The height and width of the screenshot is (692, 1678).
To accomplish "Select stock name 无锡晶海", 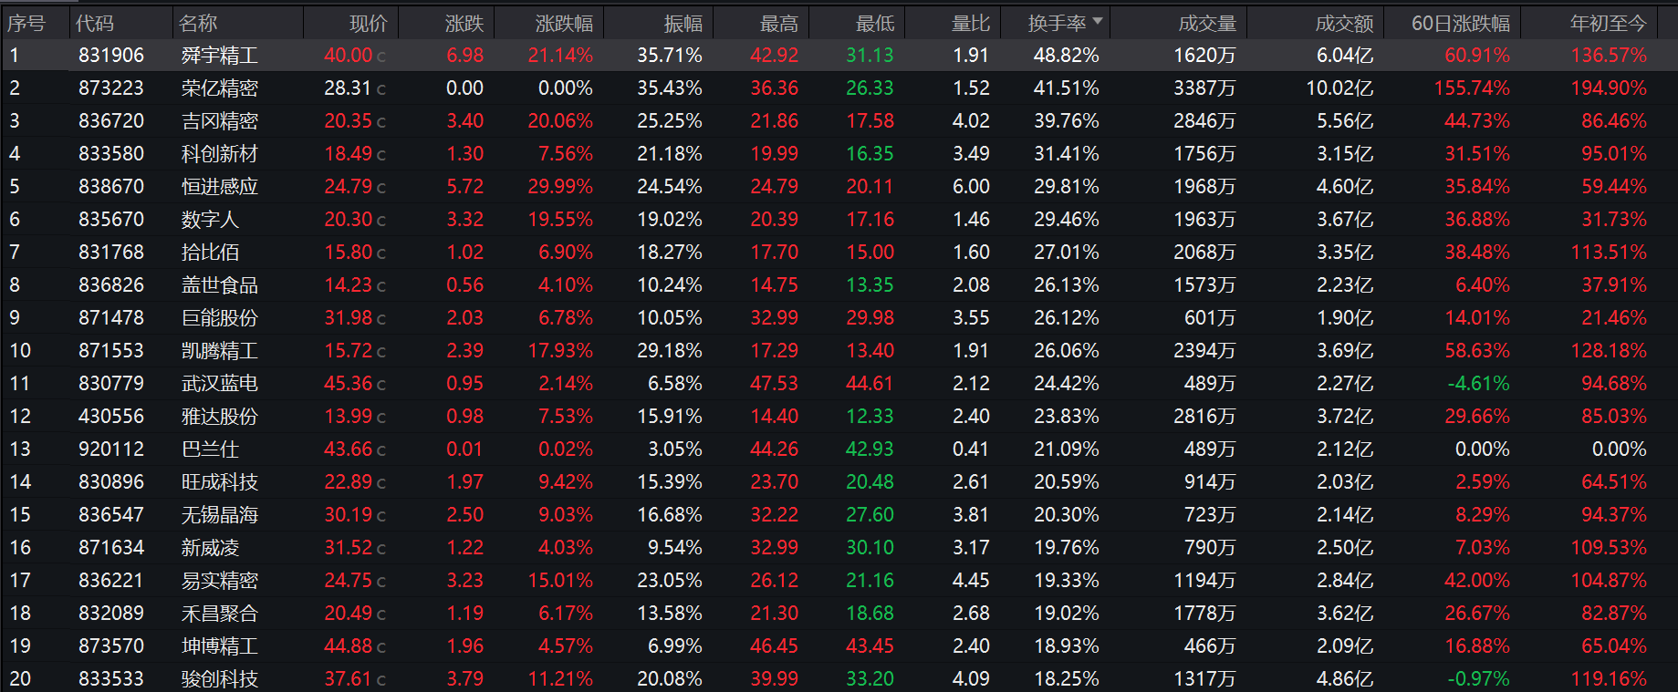I will [220, 515].
